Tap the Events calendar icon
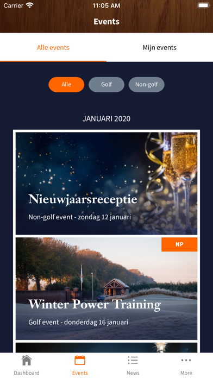Screen dimensions: 213x378 tap(80, 361)
